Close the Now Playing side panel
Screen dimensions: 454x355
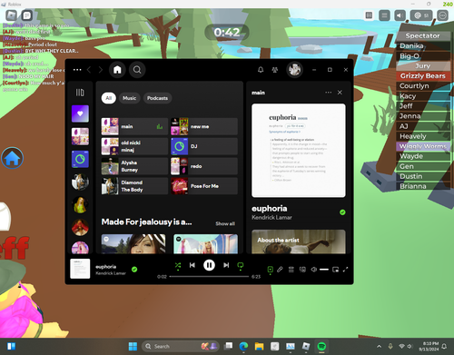coord(340,93)
